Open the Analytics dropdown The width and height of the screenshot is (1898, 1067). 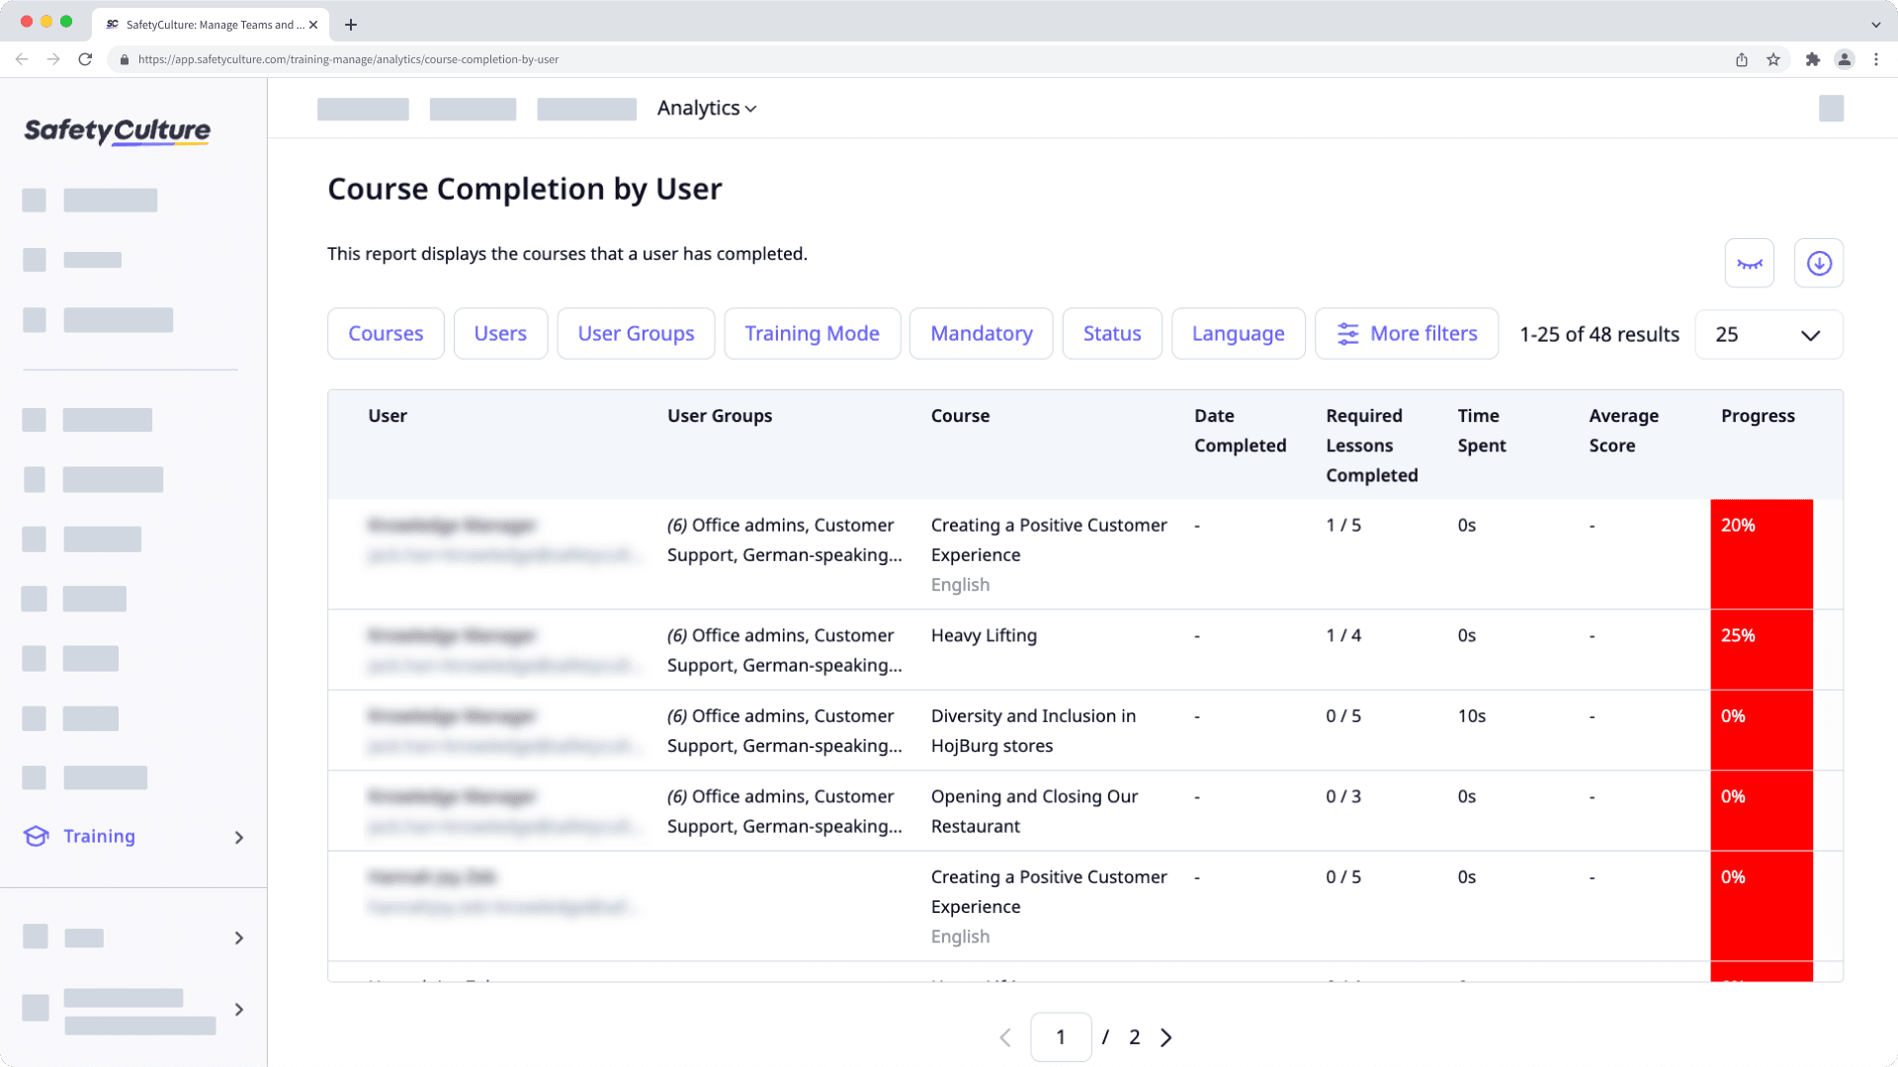pyautogui.click(x=706, y=108)
